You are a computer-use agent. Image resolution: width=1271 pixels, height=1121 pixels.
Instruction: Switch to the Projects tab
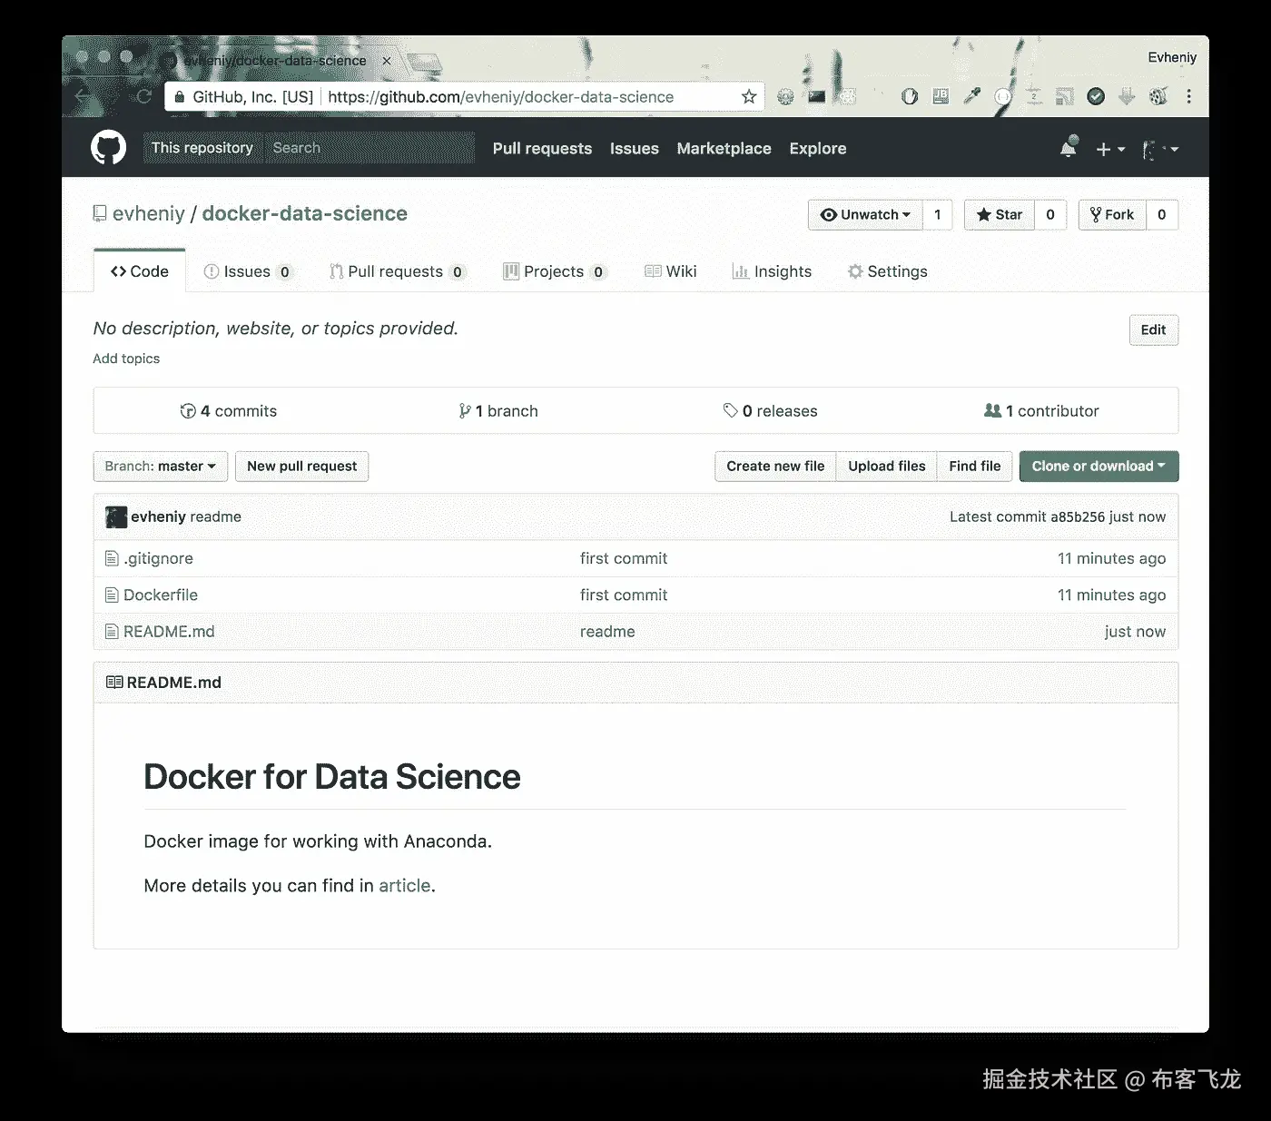(x=555, y=271)
